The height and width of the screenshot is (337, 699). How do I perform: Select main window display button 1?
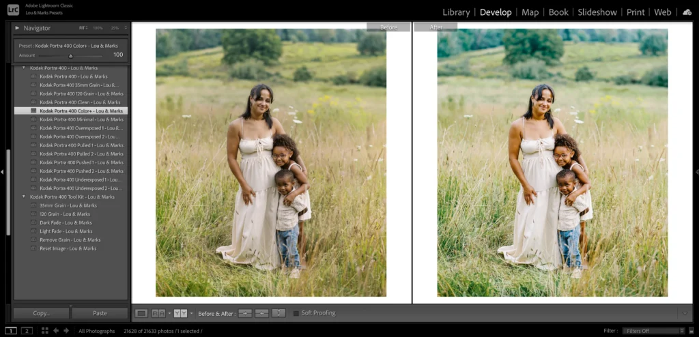pos(11,331)
